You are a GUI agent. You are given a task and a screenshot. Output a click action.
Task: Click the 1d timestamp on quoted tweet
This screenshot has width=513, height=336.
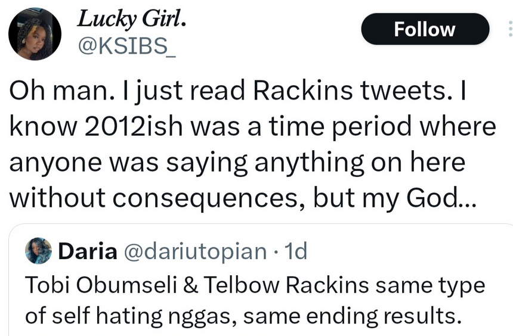296,251
